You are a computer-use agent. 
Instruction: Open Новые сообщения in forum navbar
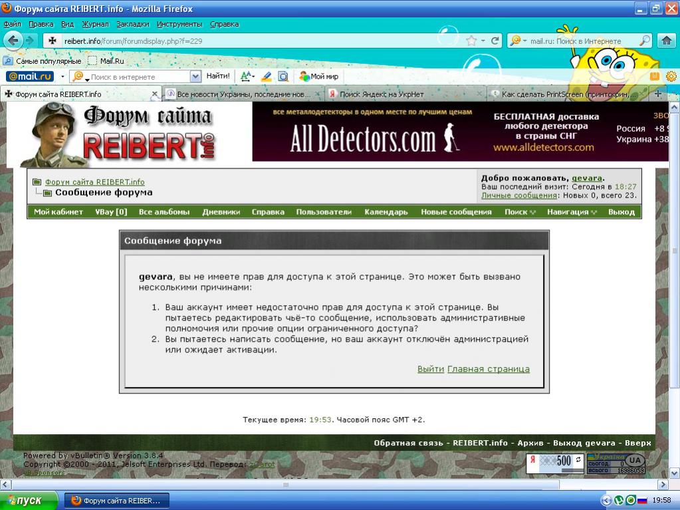coord(456,211)
